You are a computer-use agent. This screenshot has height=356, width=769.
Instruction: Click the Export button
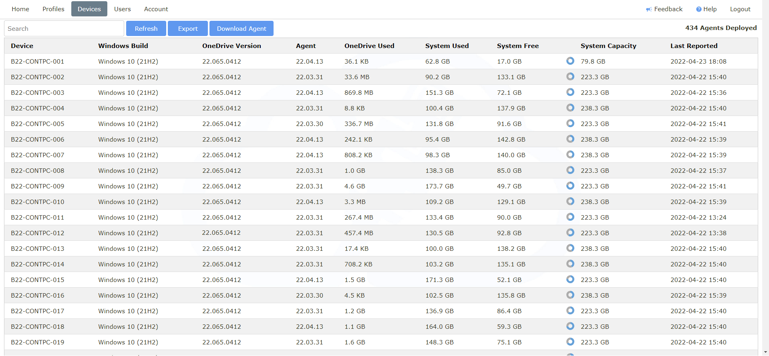pyautogui.click(x=188, y=28)
